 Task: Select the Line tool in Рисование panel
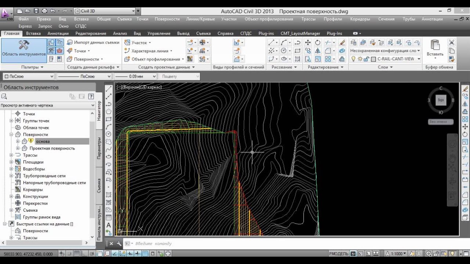[x=271, y=43]
